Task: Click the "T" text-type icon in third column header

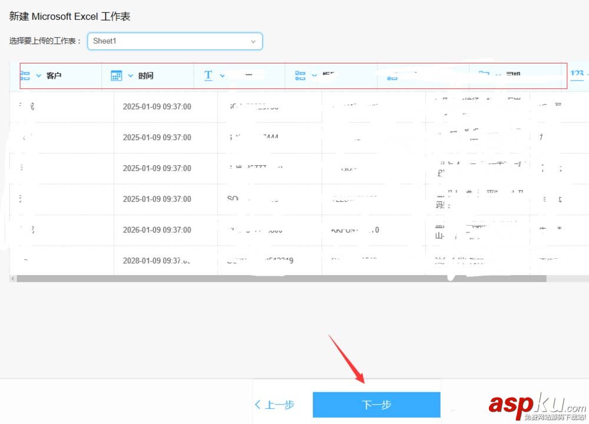Action: pos(207,75)
